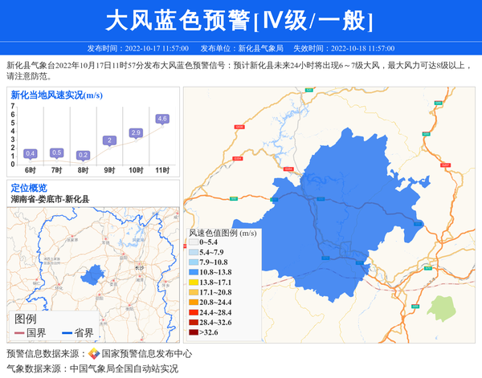482x378 pixels.
Task: Click the 发布单位 新化县气象局 text
Action: point(241,48)
